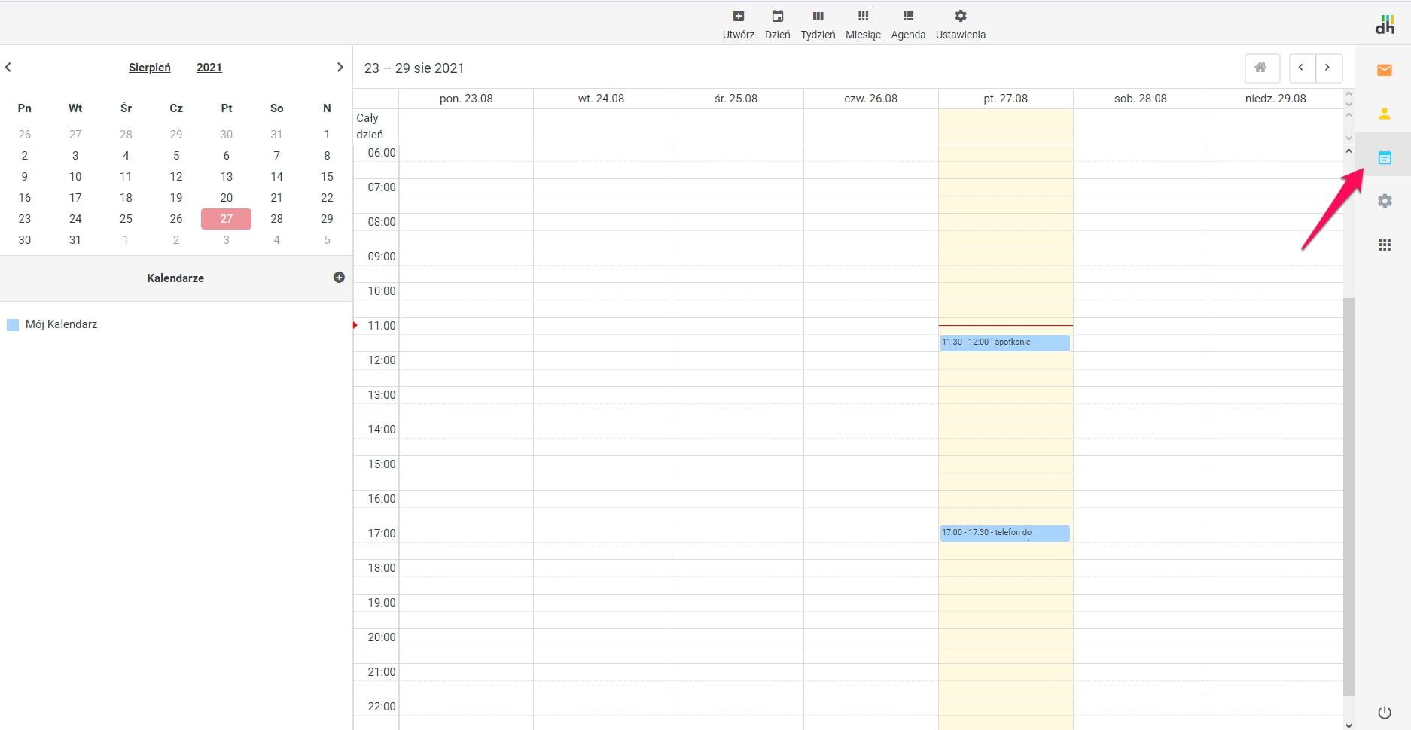Go to previous week in calendar header
This screenshot has width=1411, height=730.
[x=1301, y=68]
